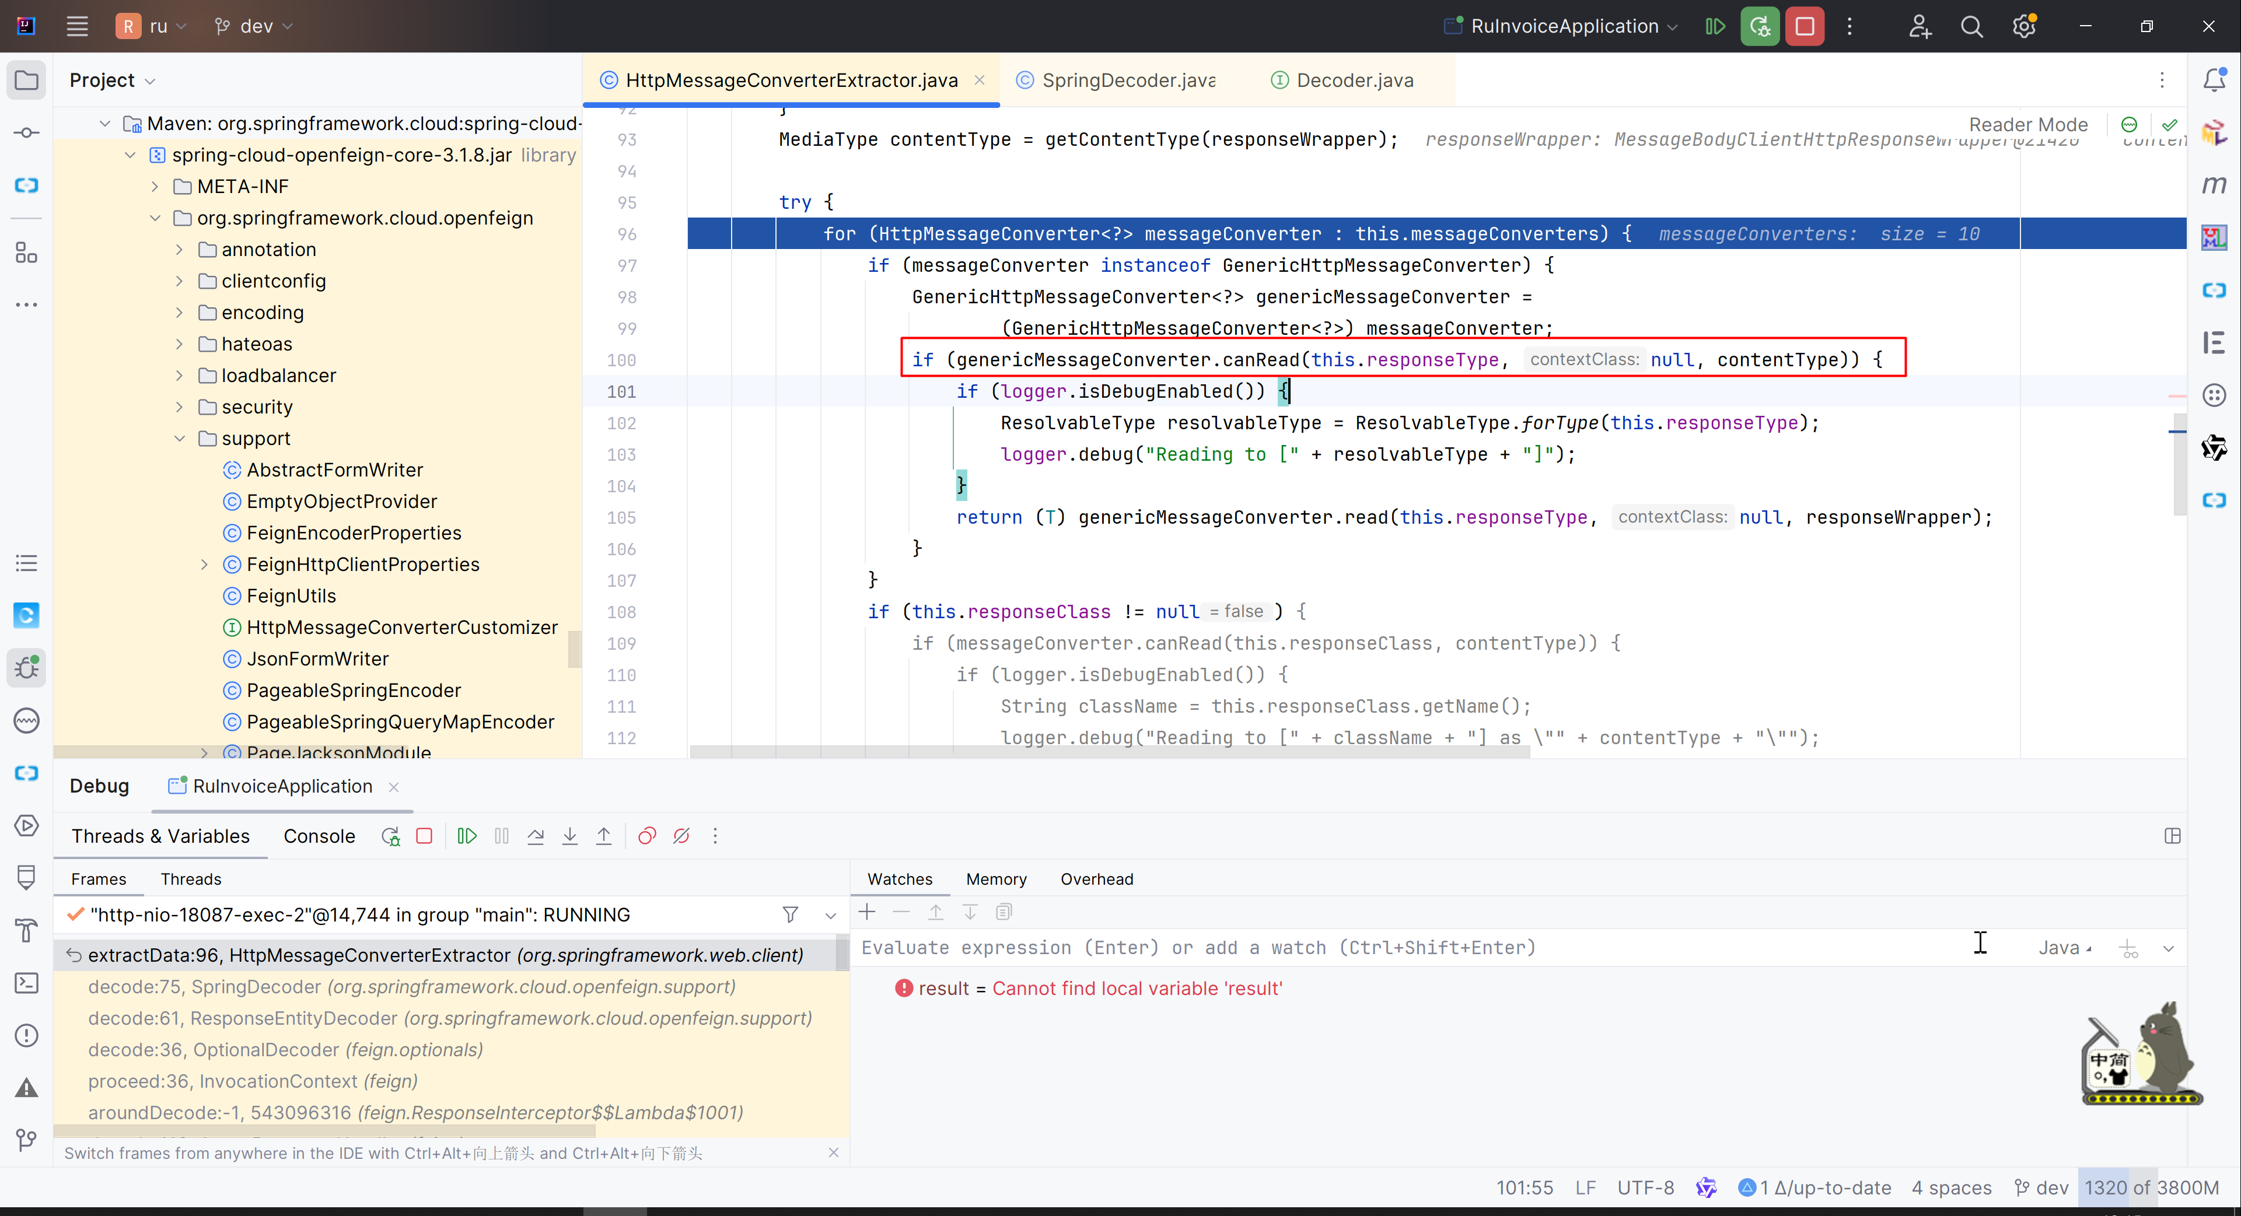This screenshot has height=1216, width=2241.
Task: Open the main hamburger menu
Action: click(x=78, y=26)
